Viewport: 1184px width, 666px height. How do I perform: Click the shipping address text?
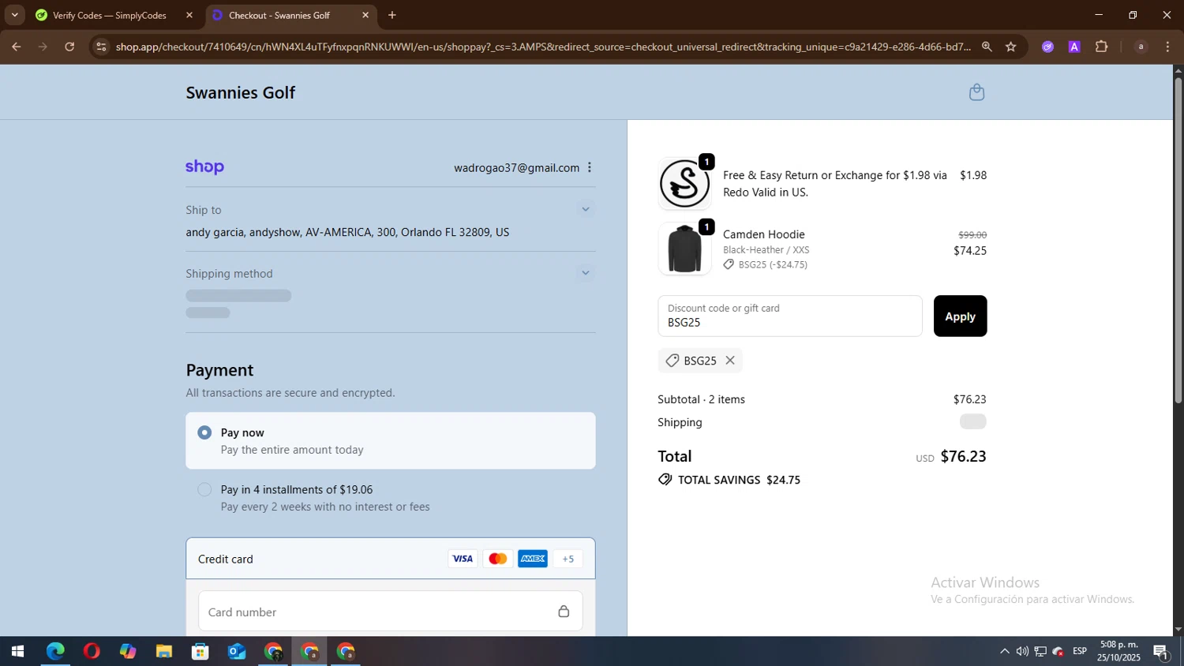click(347, 232)
